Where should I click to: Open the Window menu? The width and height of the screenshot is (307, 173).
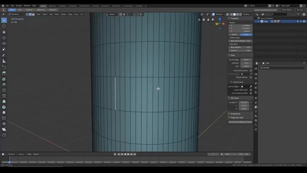[x=27, y=6]
